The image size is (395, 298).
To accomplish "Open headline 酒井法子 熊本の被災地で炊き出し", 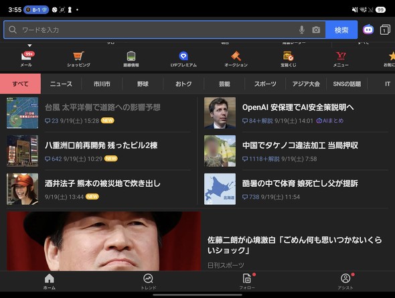I will pyautogui.click(x=103, y=183).
